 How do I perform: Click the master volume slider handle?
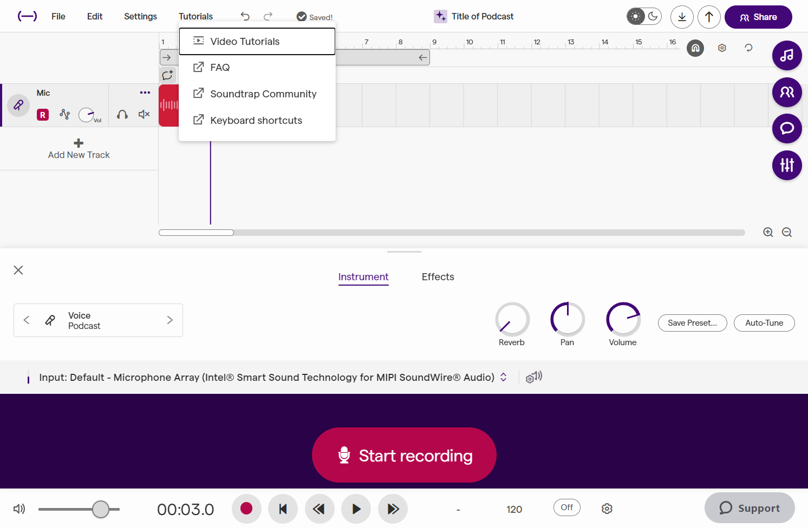(x=101, y=509)
